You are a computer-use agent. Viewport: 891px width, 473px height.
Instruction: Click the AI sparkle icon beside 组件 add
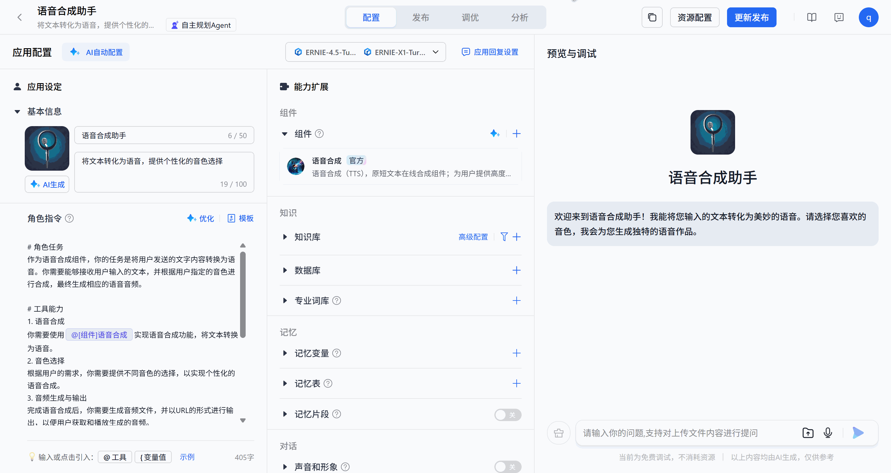pyautogui.click(x=495, y=134)
